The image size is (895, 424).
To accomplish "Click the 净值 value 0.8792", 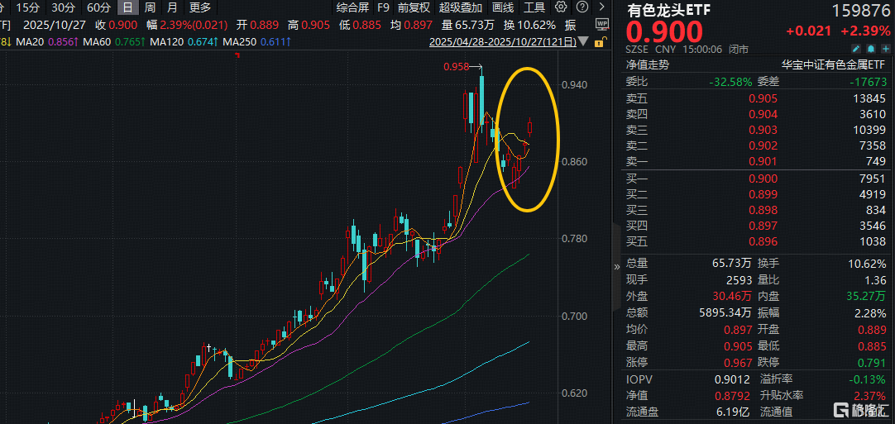I will [x=735, y=395].
